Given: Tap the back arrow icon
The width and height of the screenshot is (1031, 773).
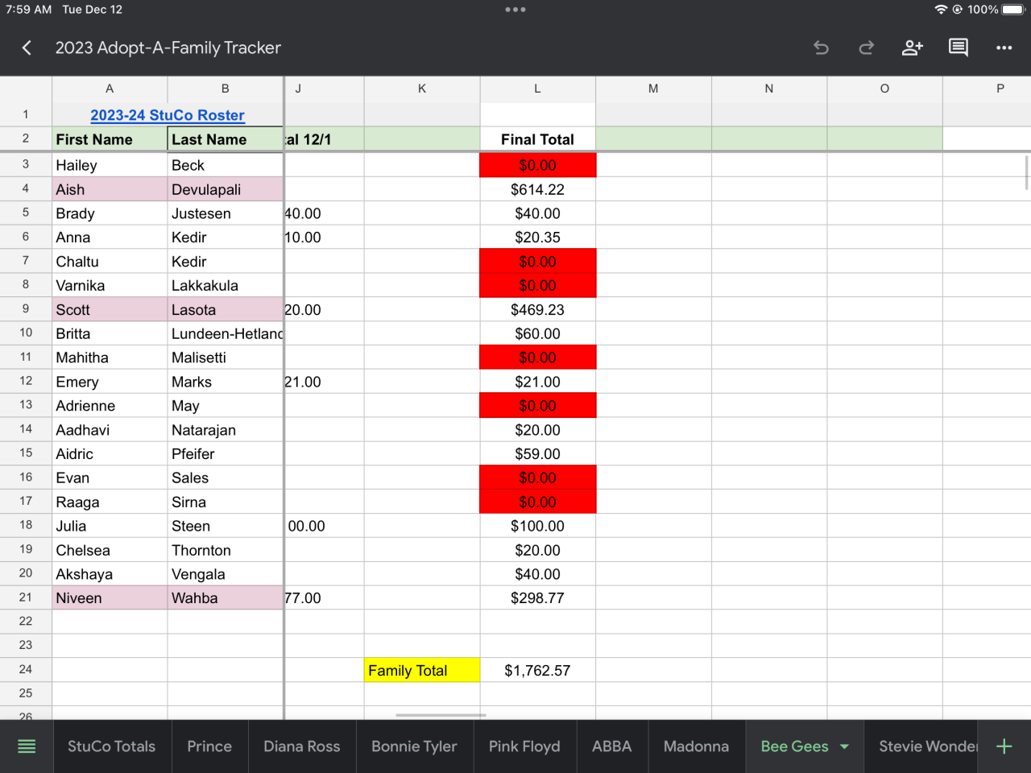Looking at the screenshot, I should coord(27,48).
